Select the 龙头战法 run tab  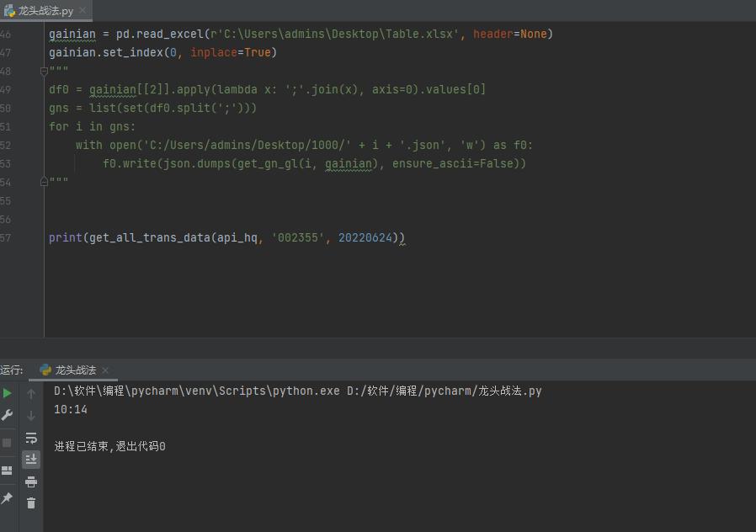coord(75,370)
